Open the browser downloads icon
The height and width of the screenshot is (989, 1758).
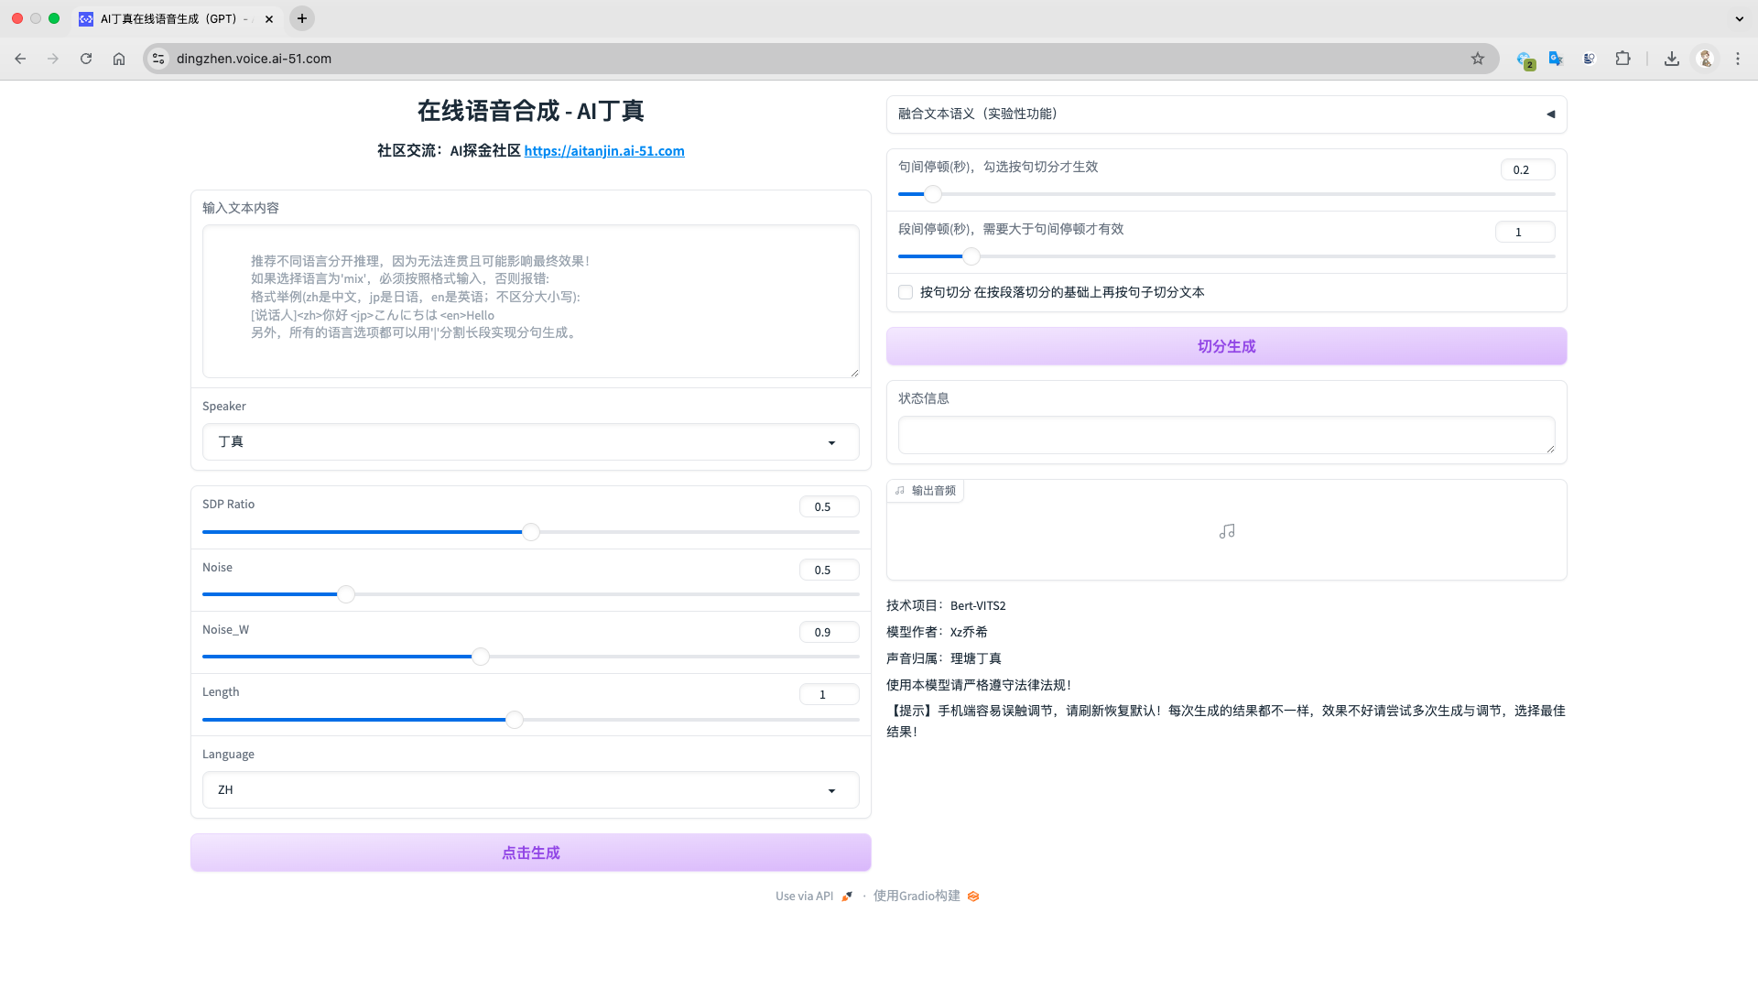coord(1672,59)
